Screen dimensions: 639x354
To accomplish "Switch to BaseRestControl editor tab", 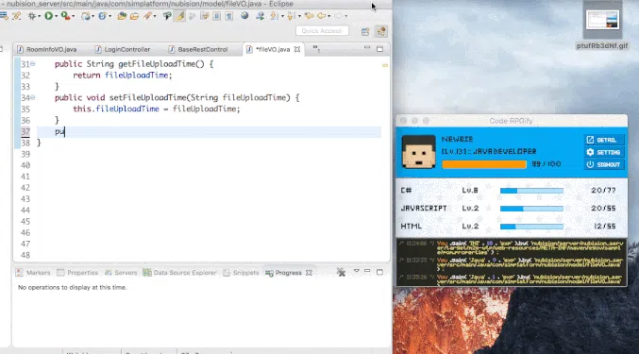I will click(x=198, y=49).
